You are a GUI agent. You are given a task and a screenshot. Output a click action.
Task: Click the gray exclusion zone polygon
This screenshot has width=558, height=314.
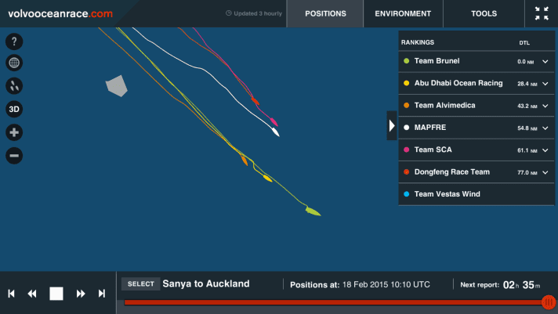(x=117, y=85)
